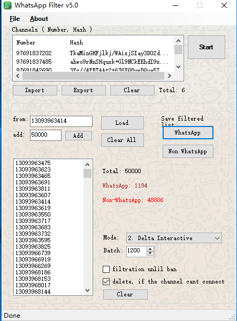Click the 'Total: 50000' text

(122, 171)
